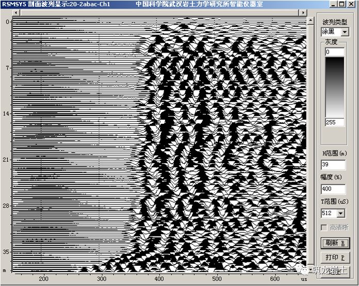Maximize the RSMSY5 window
The width and height of the screenshot is (359, 286).
pyautogui.click(x=341, y=4)
